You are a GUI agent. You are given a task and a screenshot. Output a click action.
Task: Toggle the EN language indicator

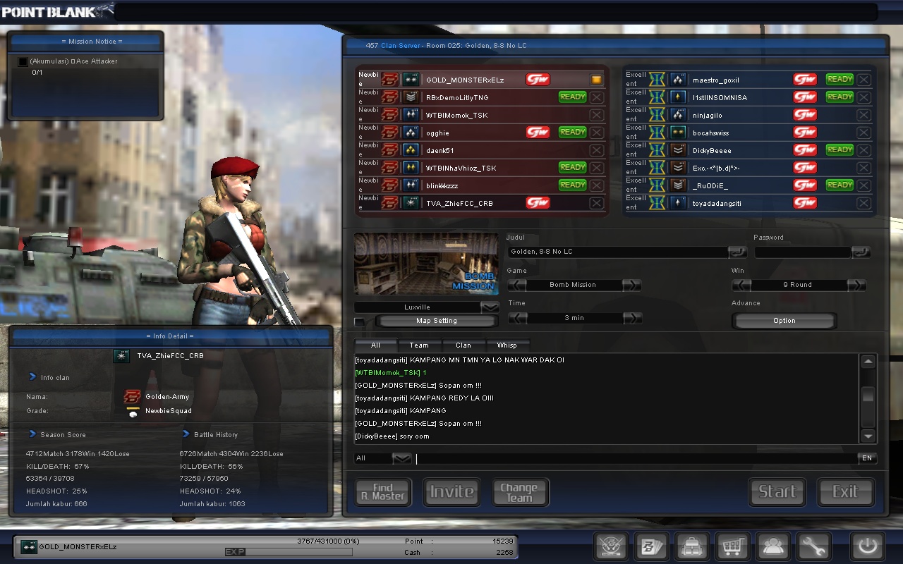[x=867, y=458]
